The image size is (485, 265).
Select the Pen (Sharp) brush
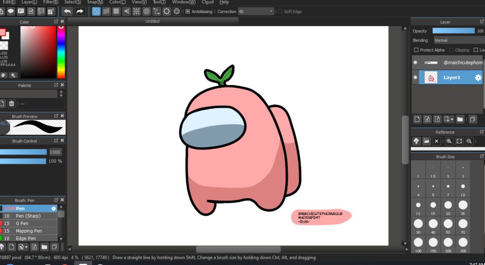[28, 216]
